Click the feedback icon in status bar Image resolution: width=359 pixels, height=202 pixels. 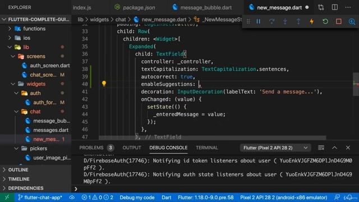pos(337,198)
